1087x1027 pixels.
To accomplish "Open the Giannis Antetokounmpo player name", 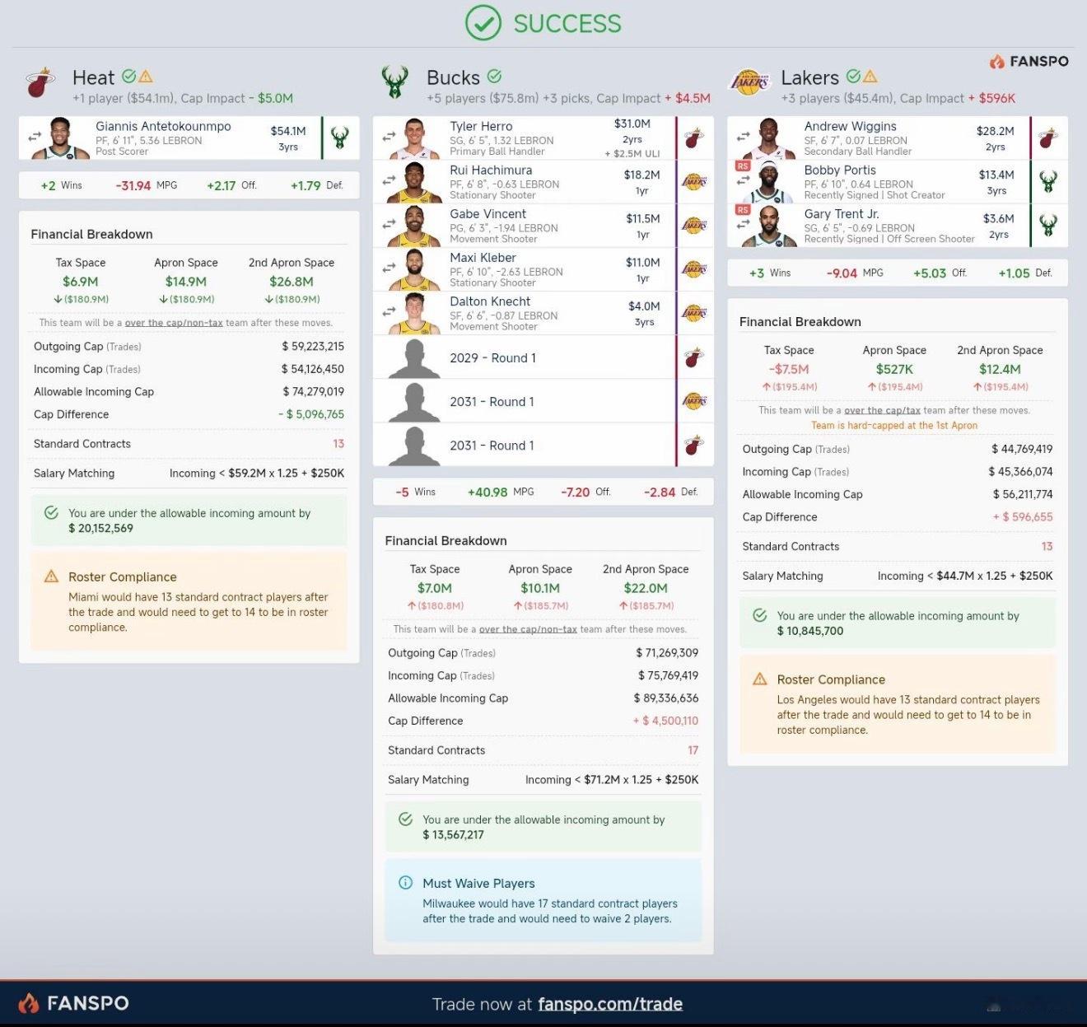I will (163, 126).
